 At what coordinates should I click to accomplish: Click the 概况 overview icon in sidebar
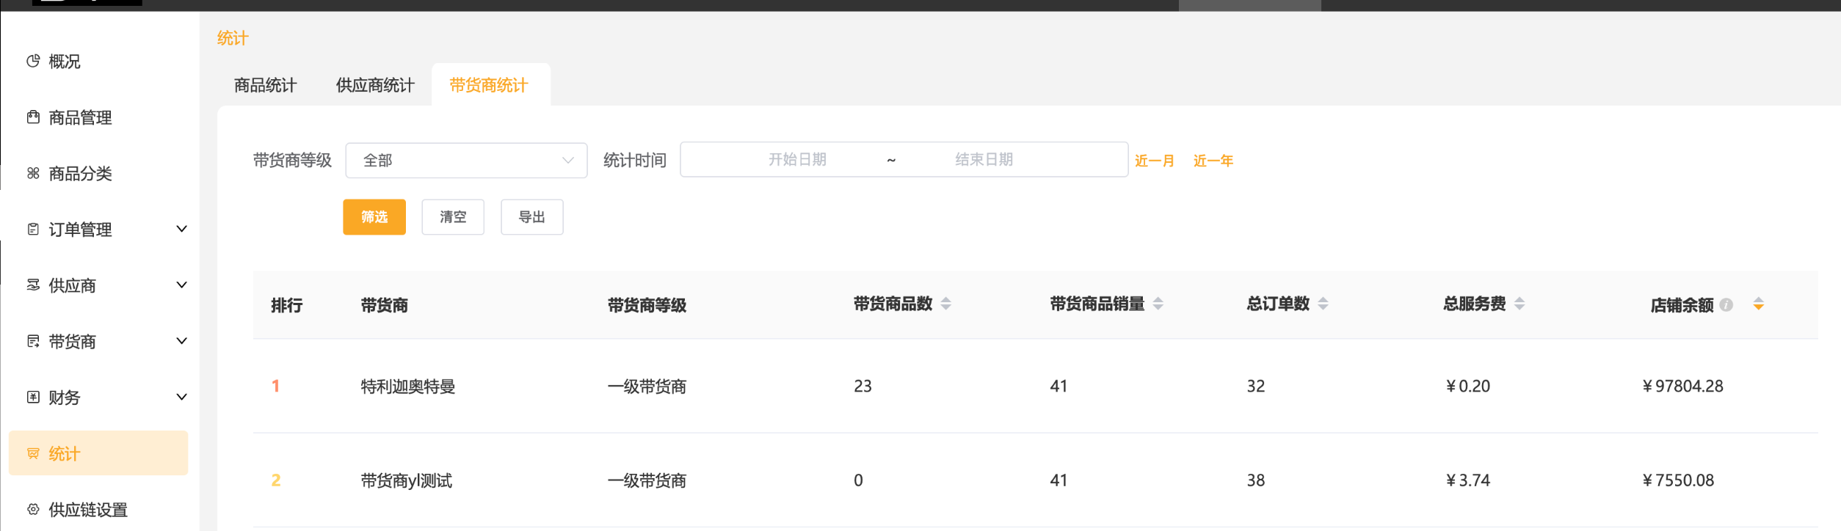pos(33,61)
